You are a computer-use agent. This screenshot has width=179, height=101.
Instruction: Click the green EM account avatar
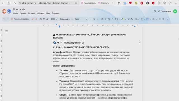point(175,11)
